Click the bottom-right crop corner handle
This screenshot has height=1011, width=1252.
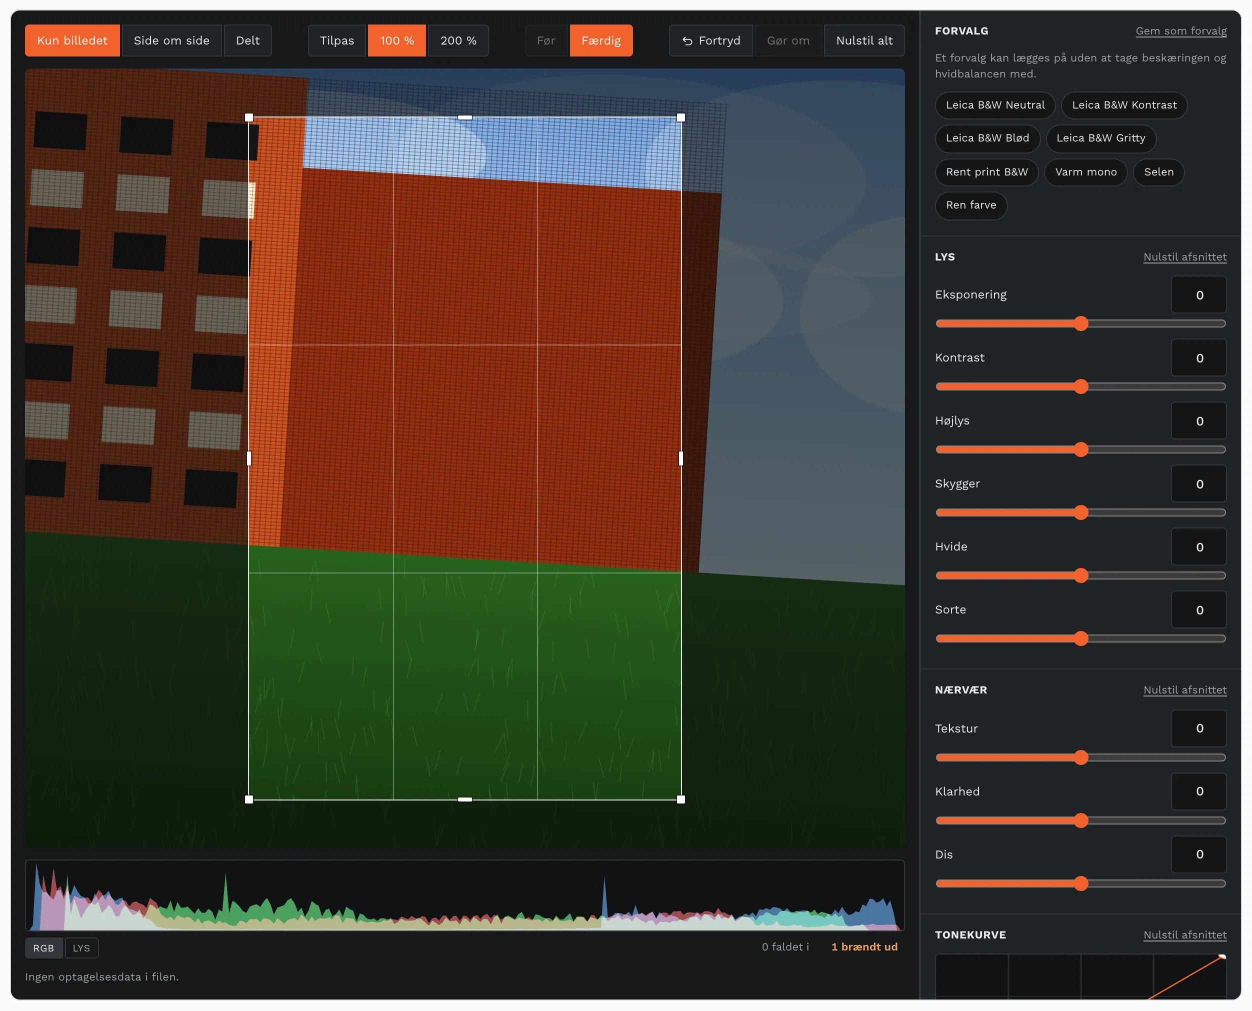pyautogui.click(x=680, y=799)
